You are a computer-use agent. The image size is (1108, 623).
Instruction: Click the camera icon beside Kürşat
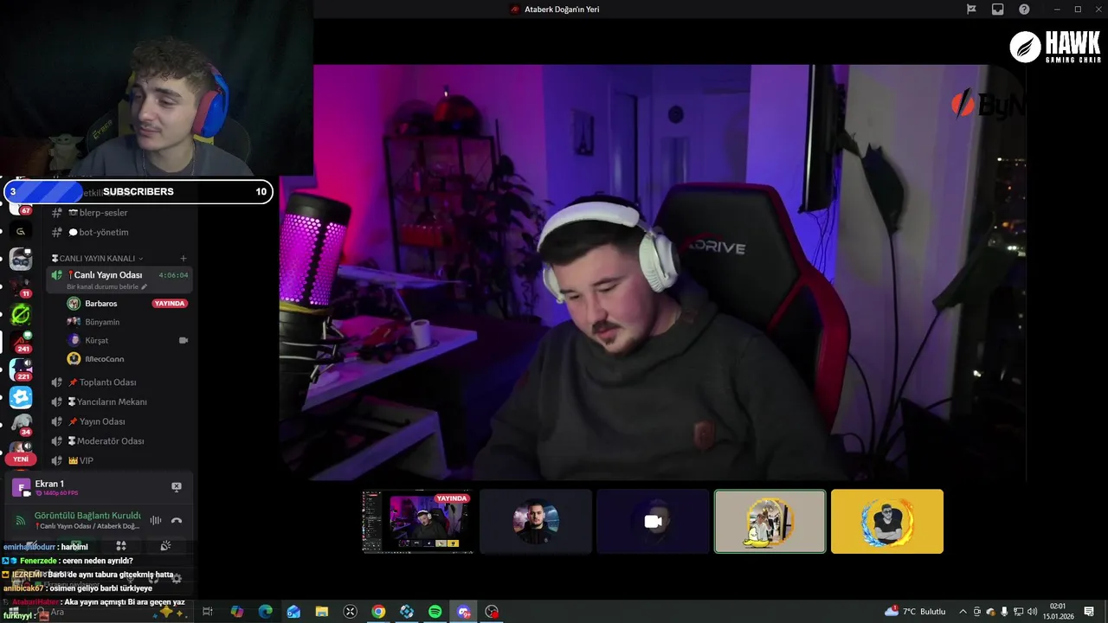coord(184,341)
